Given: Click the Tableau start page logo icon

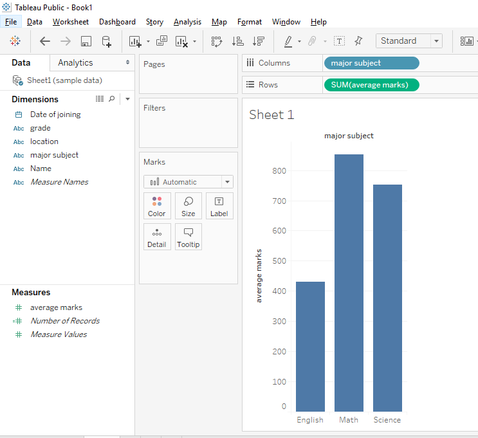Looking at the screenshot, I should click(15, 41).
